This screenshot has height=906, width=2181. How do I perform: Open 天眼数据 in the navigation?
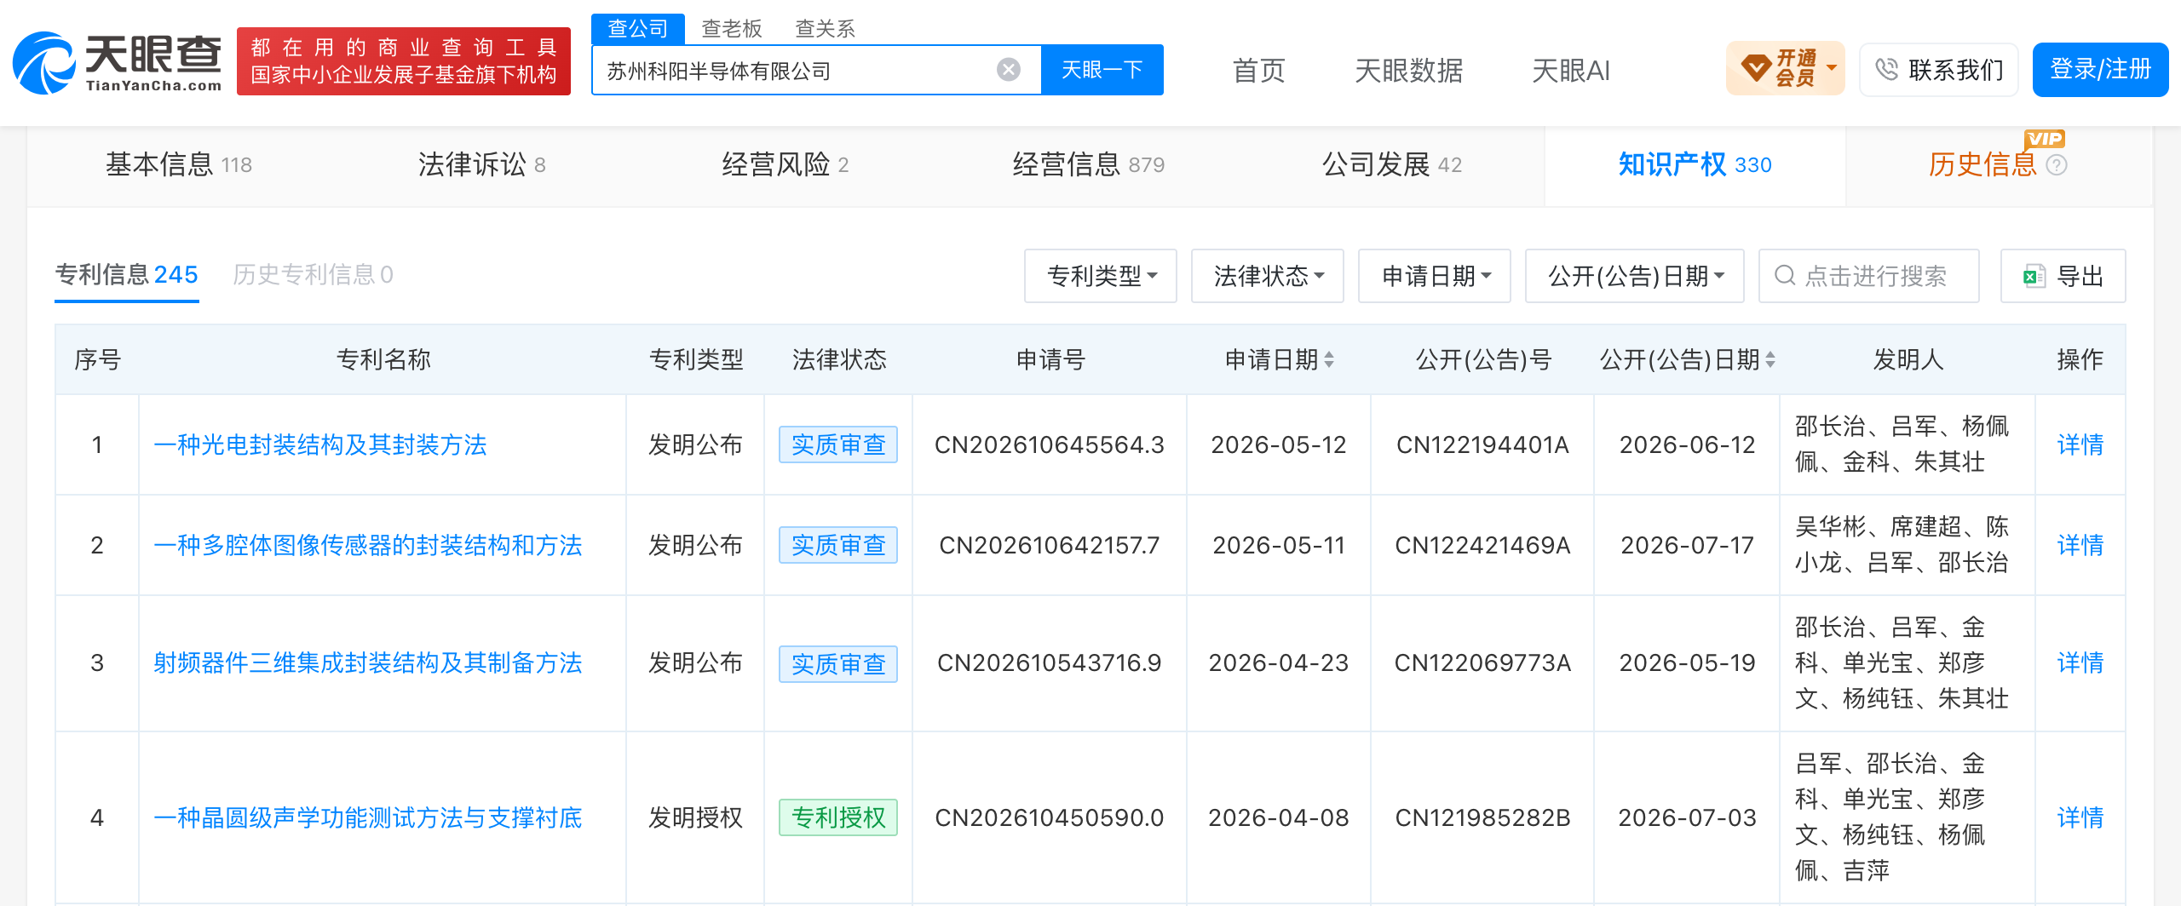(x=1408, y=71)
